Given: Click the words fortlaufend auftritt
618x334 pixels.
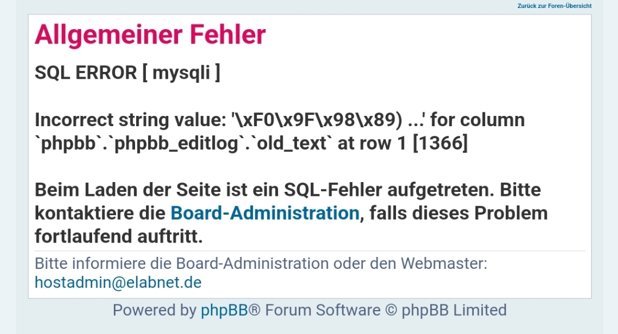Looking at the screenshot, I should point(118,236).
